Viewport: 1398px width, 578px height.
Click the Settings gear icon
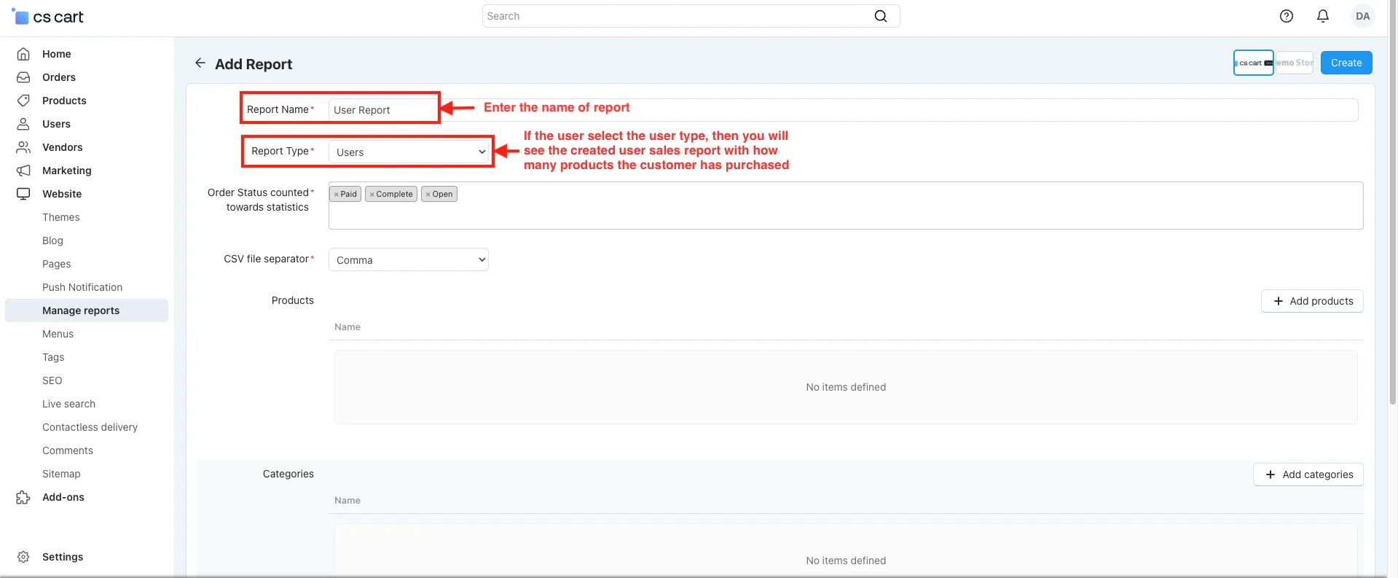click(x=23, y=557)
